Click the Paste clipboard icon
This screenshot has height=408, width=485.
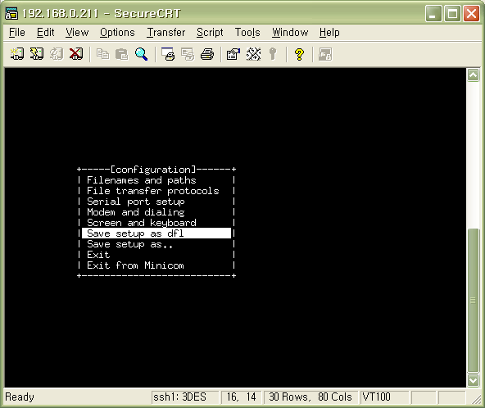122,54
